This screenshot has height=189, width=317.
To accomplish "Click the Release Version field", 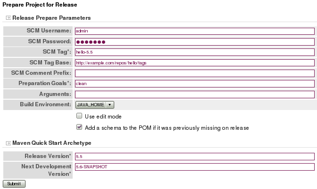I will [x=194, y=156].
